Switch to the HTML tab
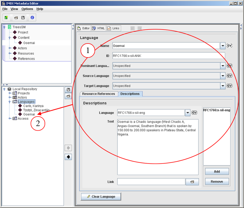The image size is (244, 208). tap(99, 28)
